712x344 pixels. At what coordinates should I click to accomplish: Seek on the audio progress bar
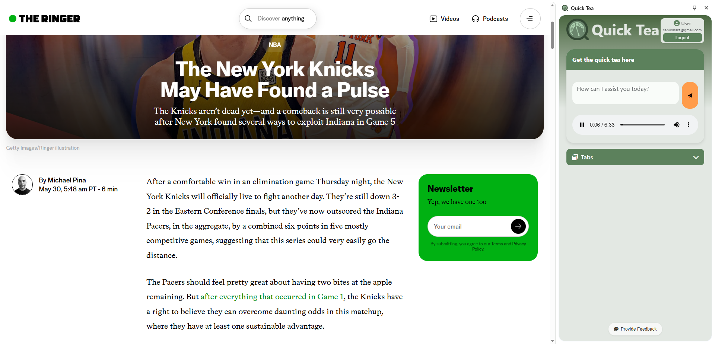642,125
